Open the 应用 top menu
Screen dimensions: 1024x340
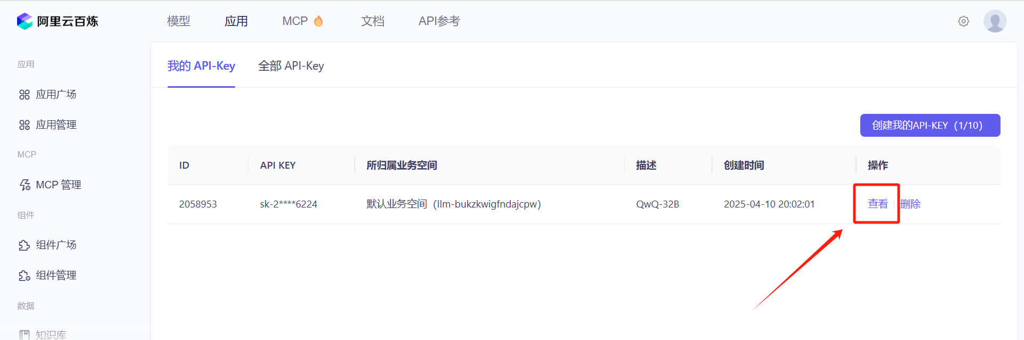236,21
